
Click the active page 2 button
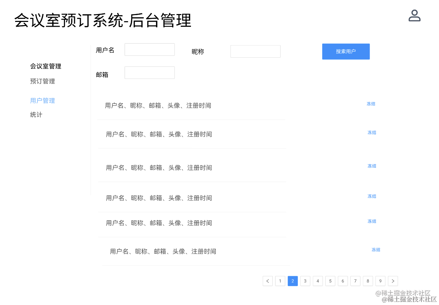click(x=293, y=281)
